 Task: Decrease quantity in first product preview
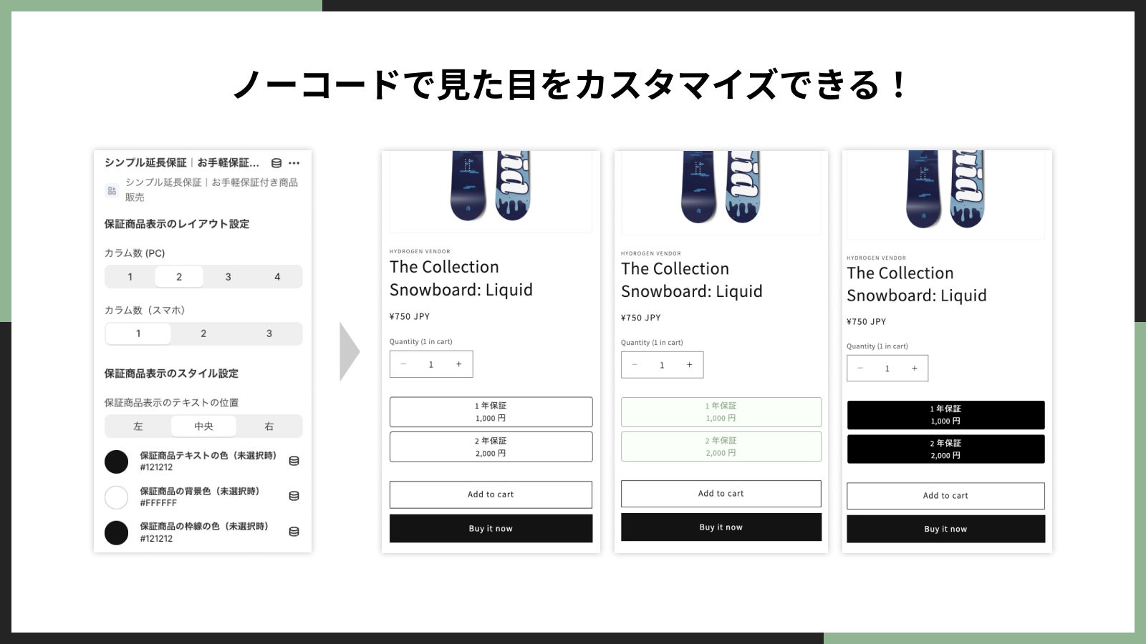pyautogui.click(x=403, y=364)
